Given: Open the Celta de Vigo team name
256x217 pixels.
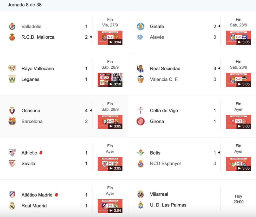Looking at the screenshot, I should [164, 111].
